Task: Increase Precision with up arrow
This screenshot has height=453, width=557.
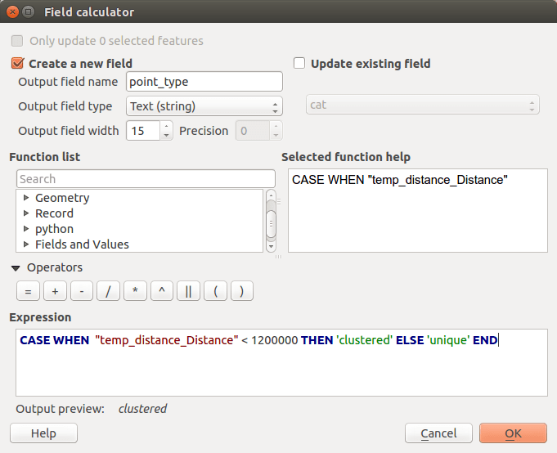Action: pyautogui.click(x=276, y=127)
